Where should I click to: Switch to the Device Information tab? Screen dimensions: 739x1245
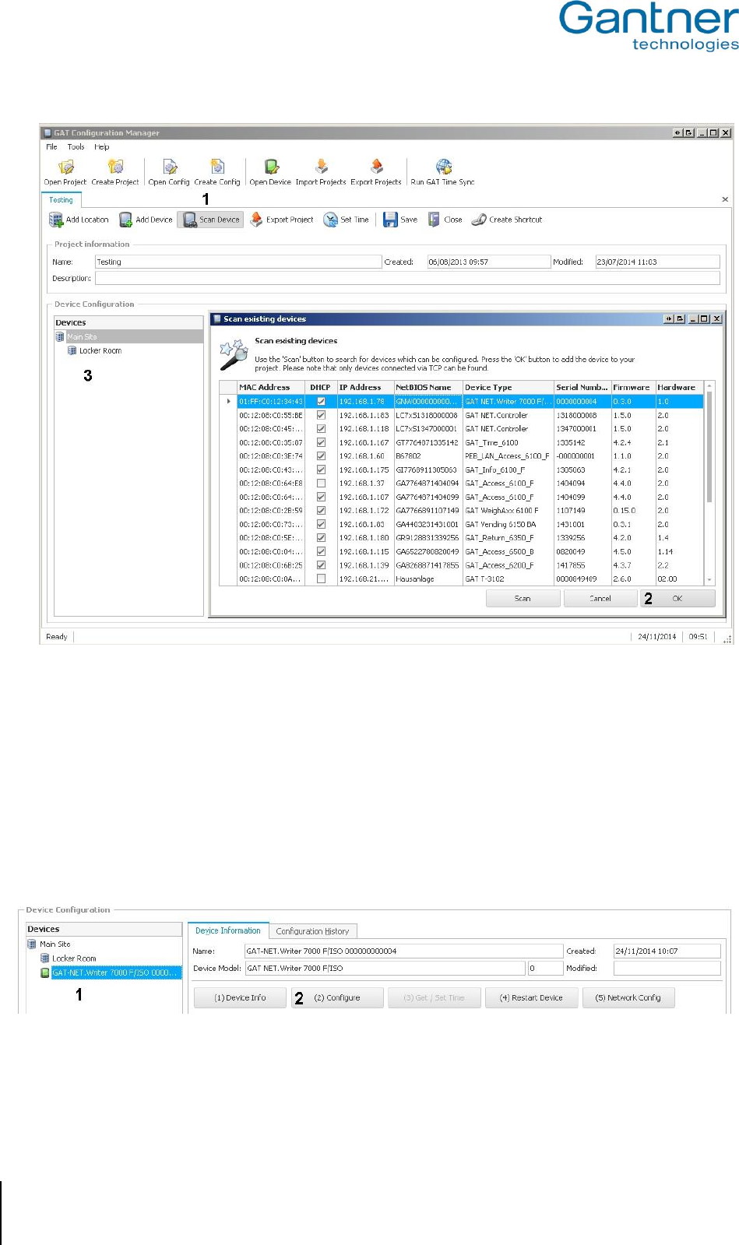(x=227, y=930)
